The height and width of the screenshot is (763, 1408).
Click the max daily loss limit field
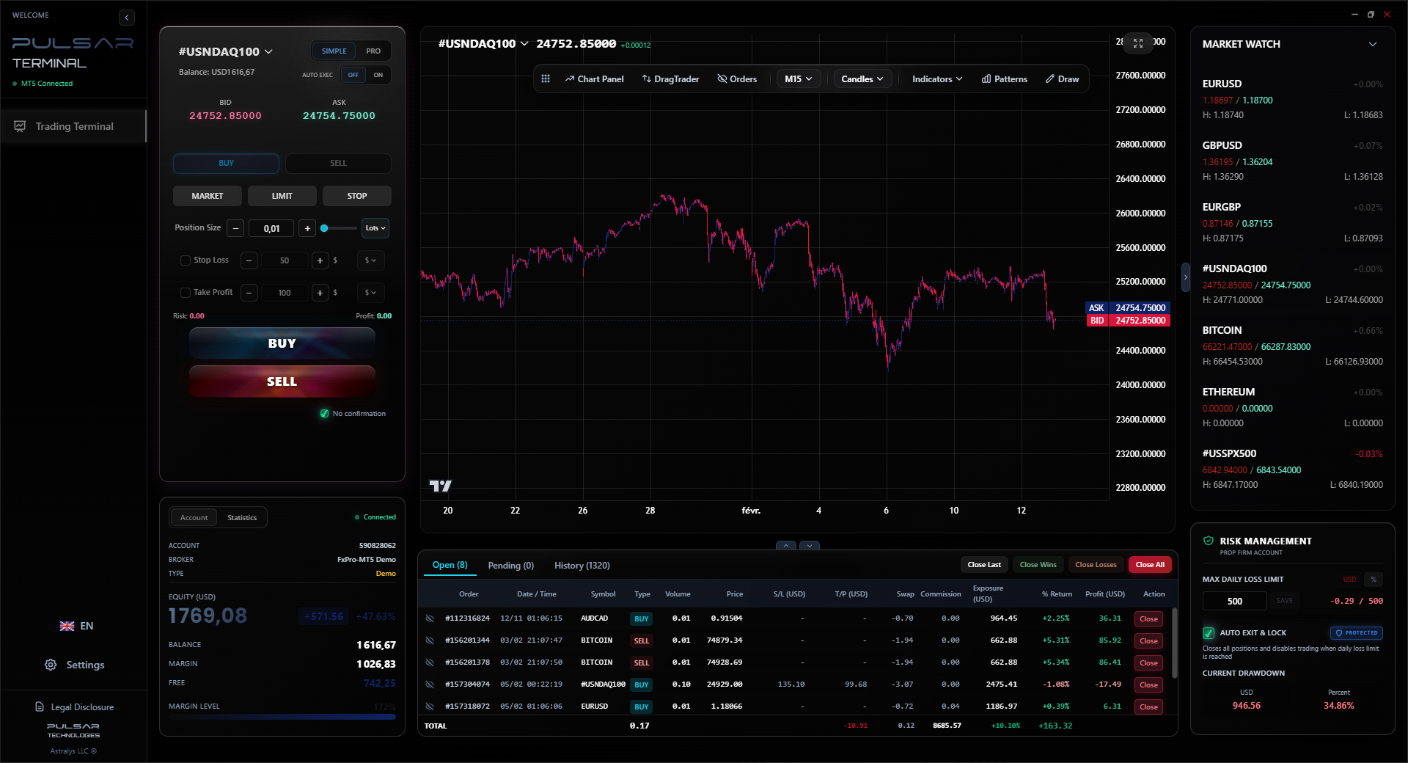tap(1233, 601)
